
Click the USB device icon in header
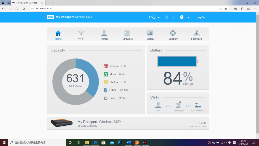coord(152,17)
